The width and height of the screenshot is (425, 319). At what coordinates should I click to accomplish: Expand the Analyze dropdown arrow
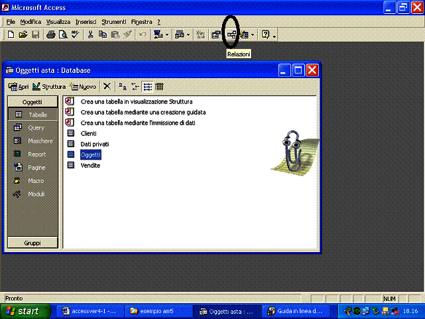pos(188,34)
